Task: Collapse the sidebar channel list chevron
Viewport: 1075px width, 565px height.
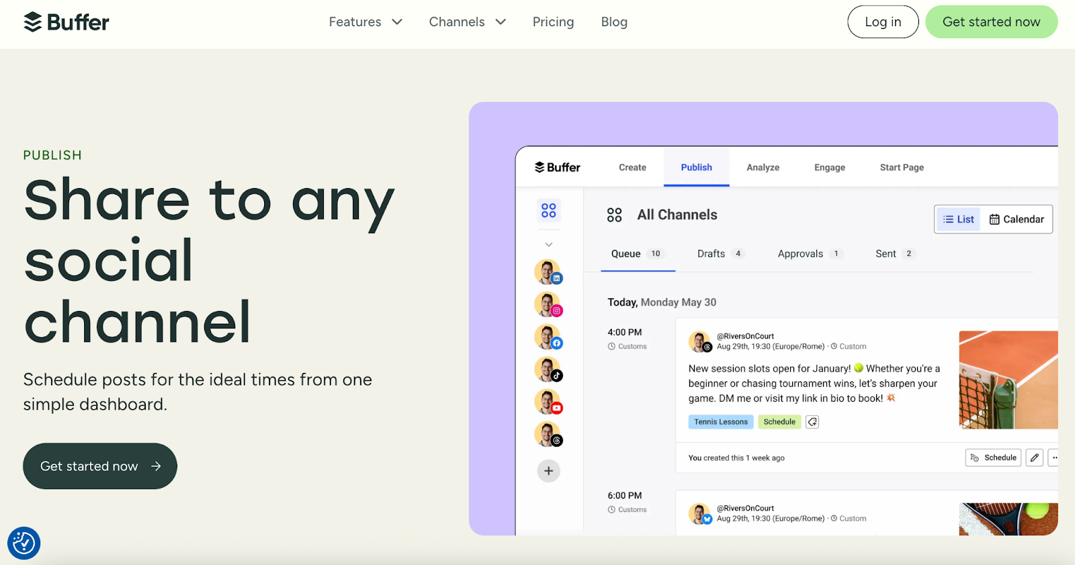Action: [x=548, y=245]
